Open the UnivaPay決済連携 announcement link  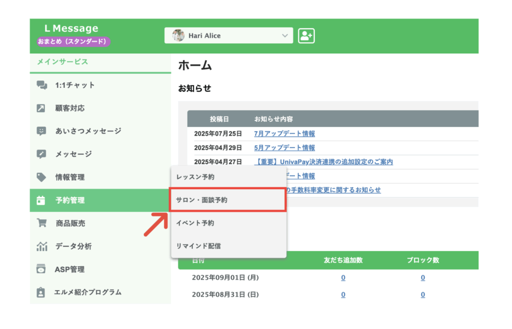(x=323, y=162)
